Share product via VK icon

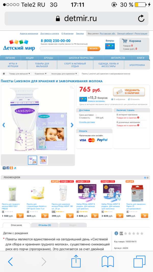[x=4, y=168]
